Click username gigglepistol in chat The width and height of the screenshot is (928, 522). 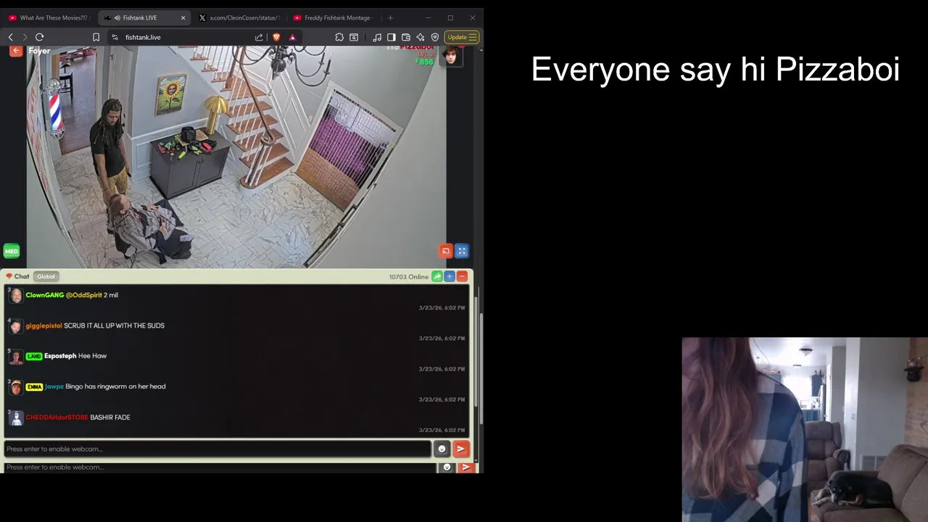click(x=43, y=326)
